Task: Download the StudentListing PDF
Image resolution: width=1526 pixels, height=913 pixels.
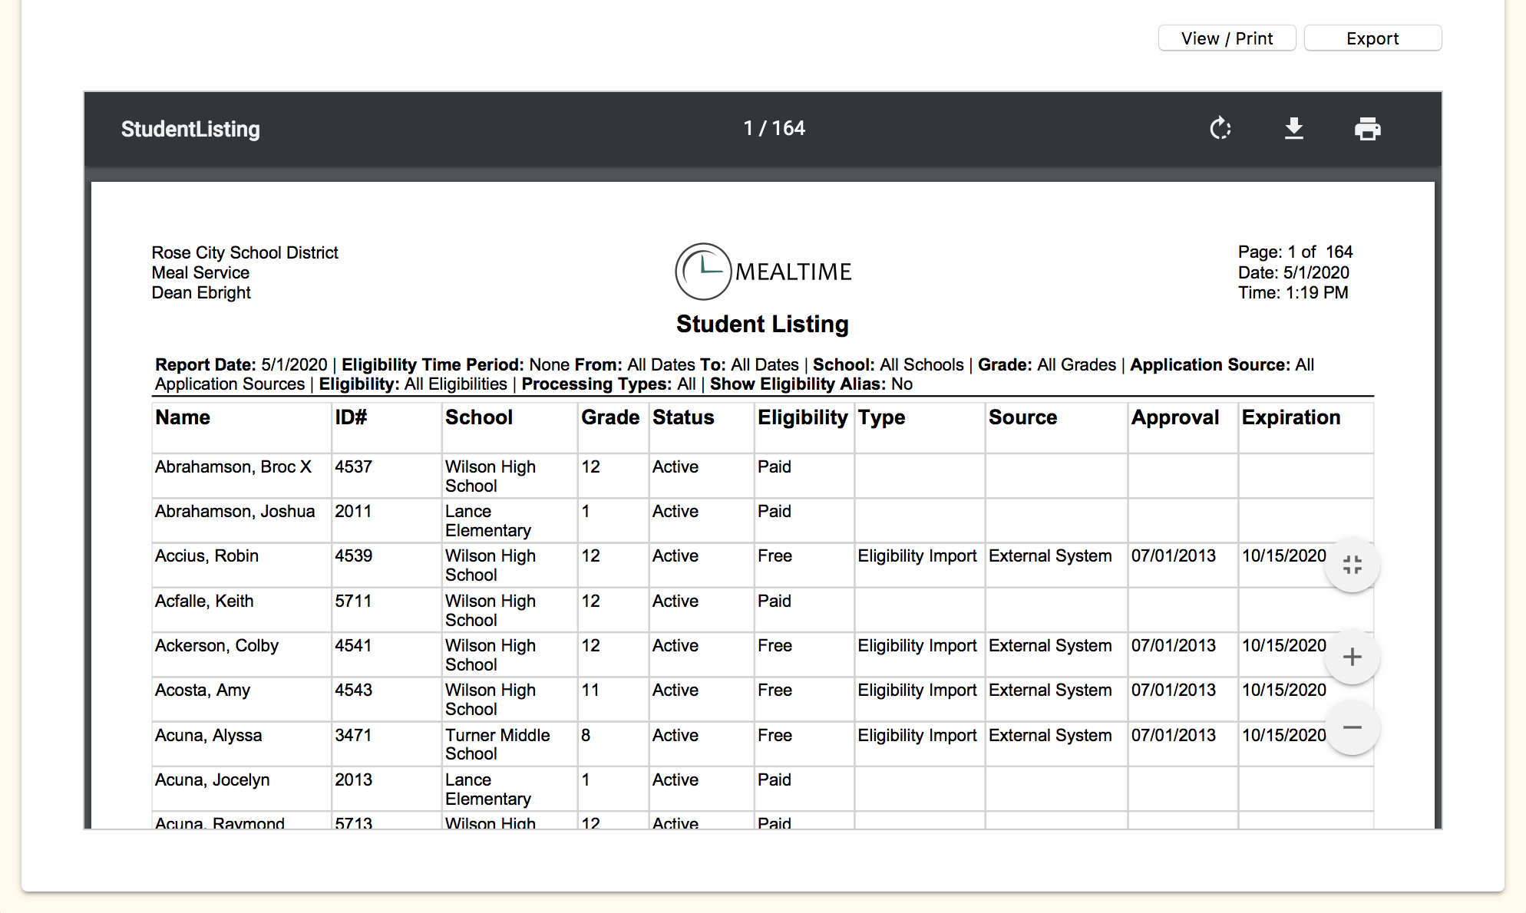Action: pyautogui.click(x=1294, y=129)
